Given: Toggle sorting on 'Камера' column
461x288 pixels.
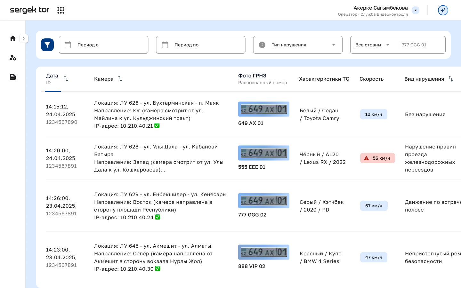Looking at the screenshot, I should pos(120,79).
